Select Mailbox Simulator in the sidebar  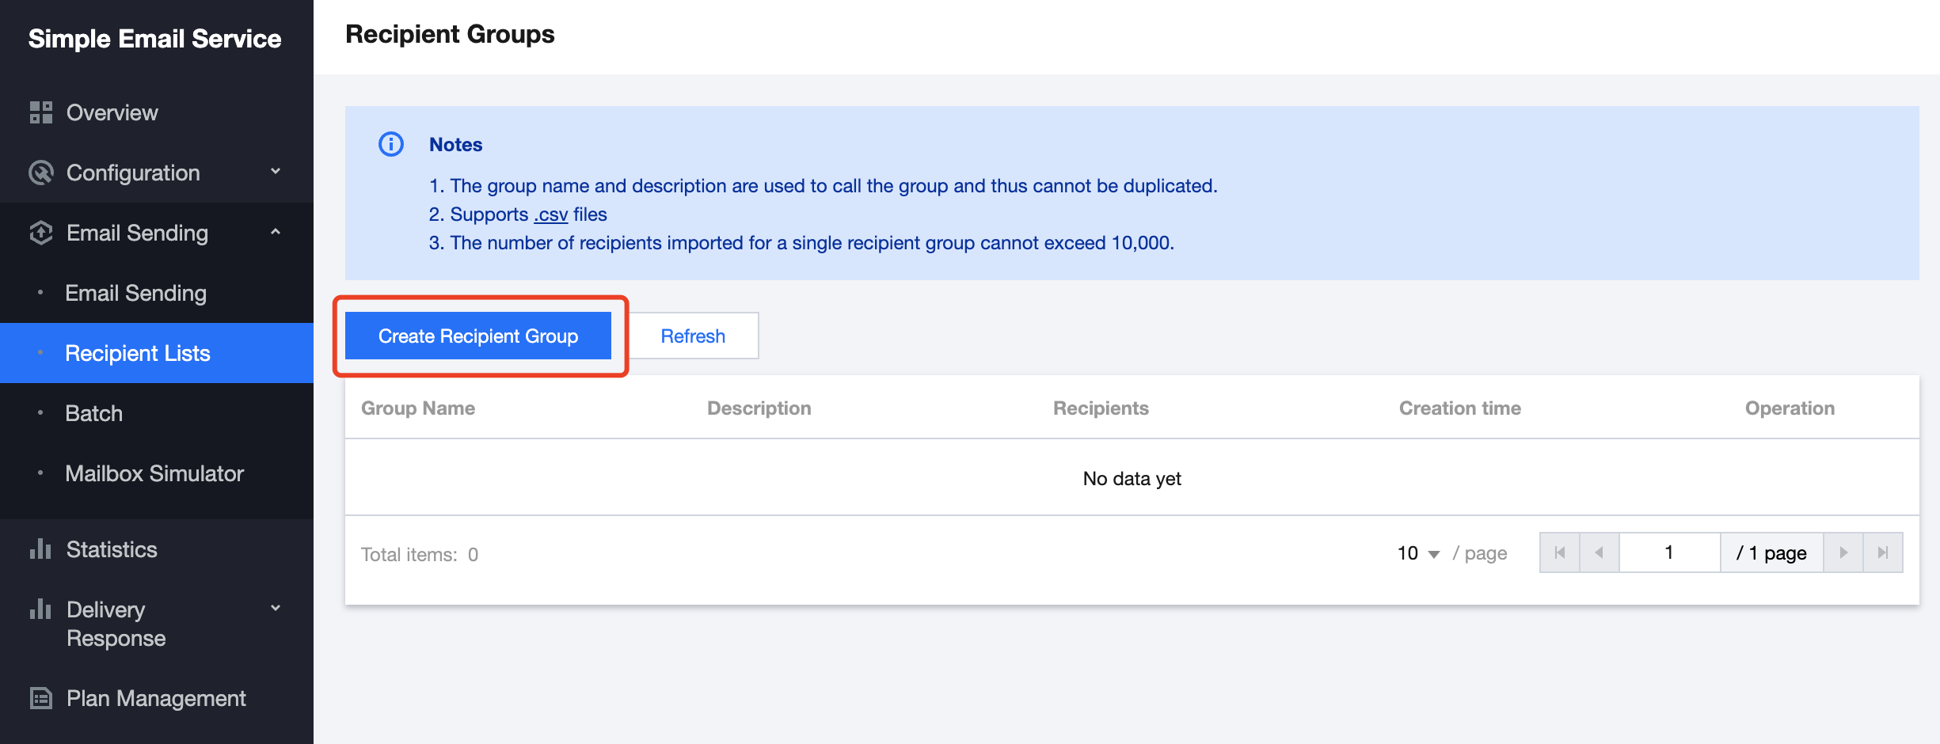point(154,473)
